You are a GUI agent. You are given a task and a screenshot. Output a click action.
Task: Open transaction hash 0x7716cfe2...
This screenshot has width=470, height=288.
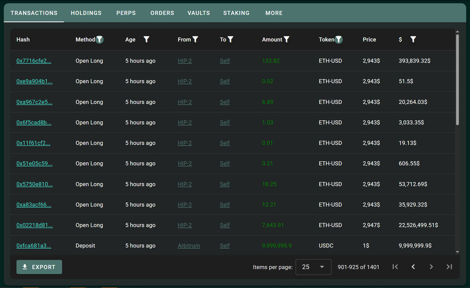click(34, 61)
